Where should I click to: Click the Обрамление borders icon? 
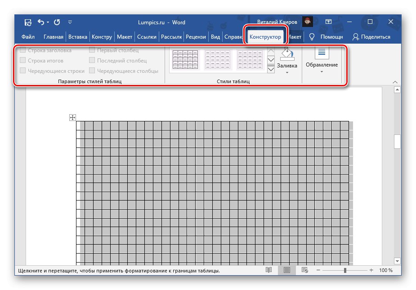click(322, 53)
